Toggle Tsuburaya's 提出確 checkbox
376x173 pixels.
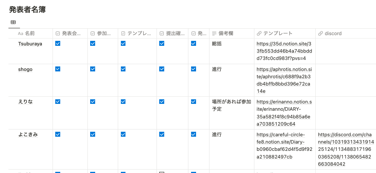[162, 44]
